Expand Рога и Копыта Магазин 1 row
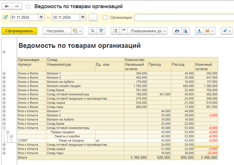 [x=4, y=111]
